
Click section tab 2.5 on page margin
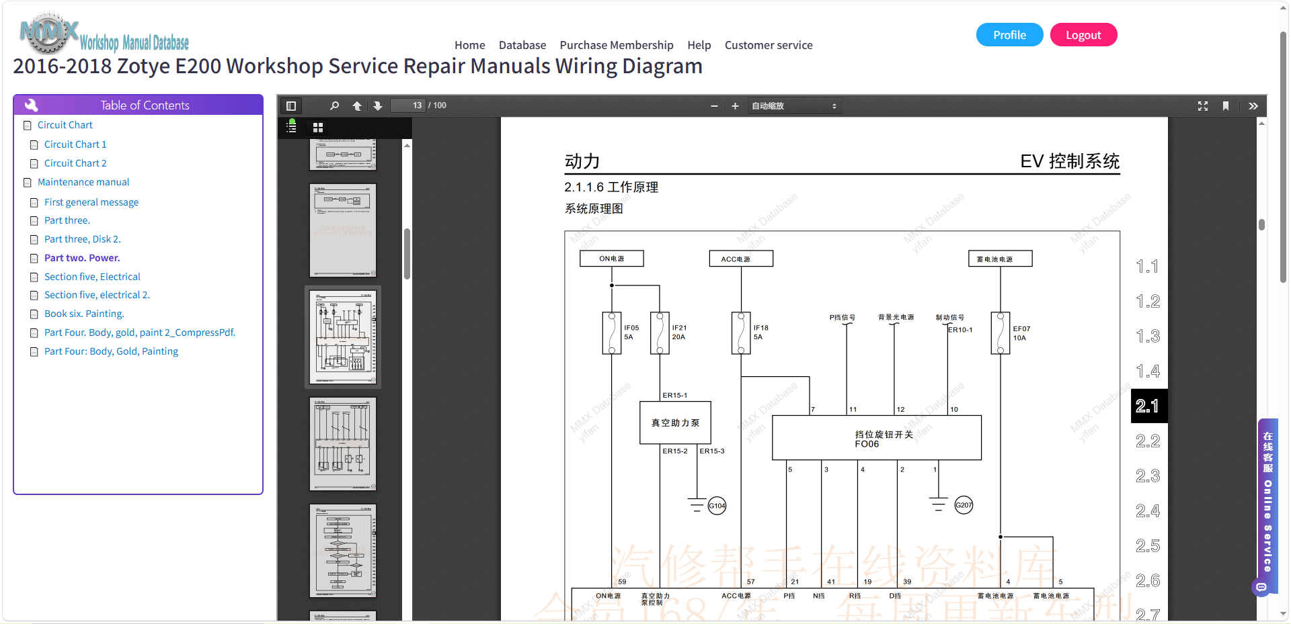(x=1148, y=546)
